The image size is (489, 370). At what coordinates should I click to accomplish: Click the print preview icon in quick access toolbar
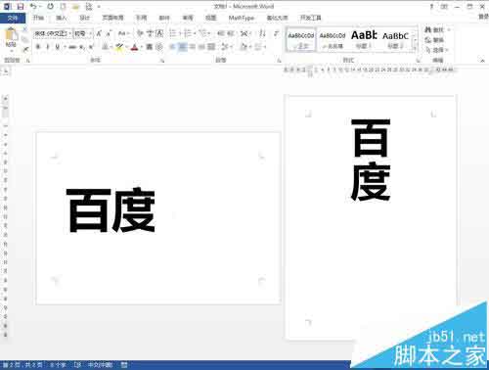[89, 6]
